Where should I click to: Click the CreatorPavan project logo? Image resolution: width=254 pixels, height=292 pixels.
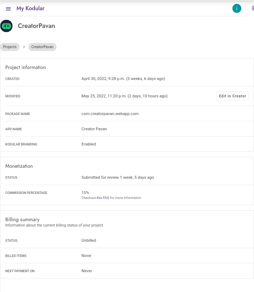[x=6, y=26]
